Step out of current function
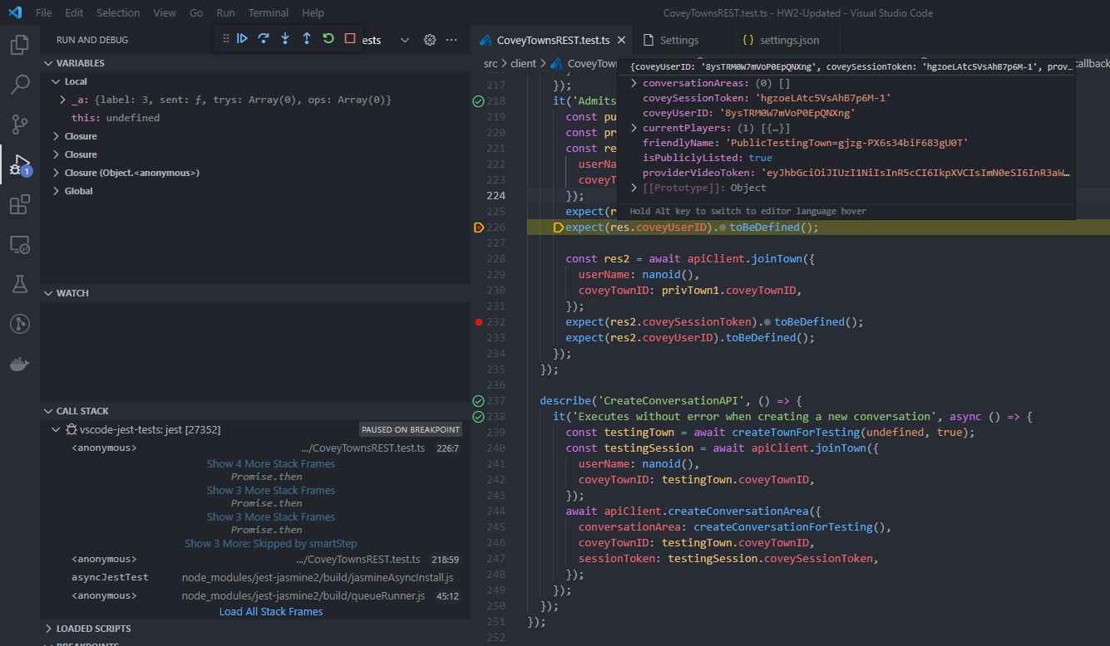The image size is (1110, 646). [x=307, y=38]
